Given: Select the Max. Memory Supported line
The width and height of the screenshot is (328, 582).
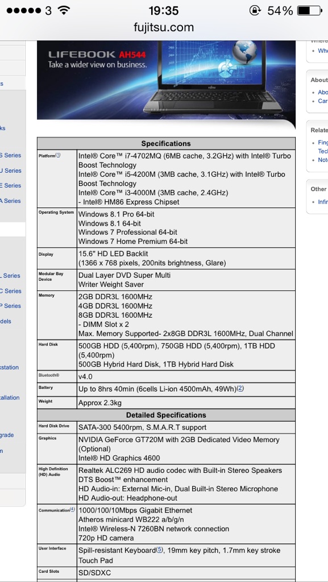Looking at the screenshot, I should pos(185,334).
